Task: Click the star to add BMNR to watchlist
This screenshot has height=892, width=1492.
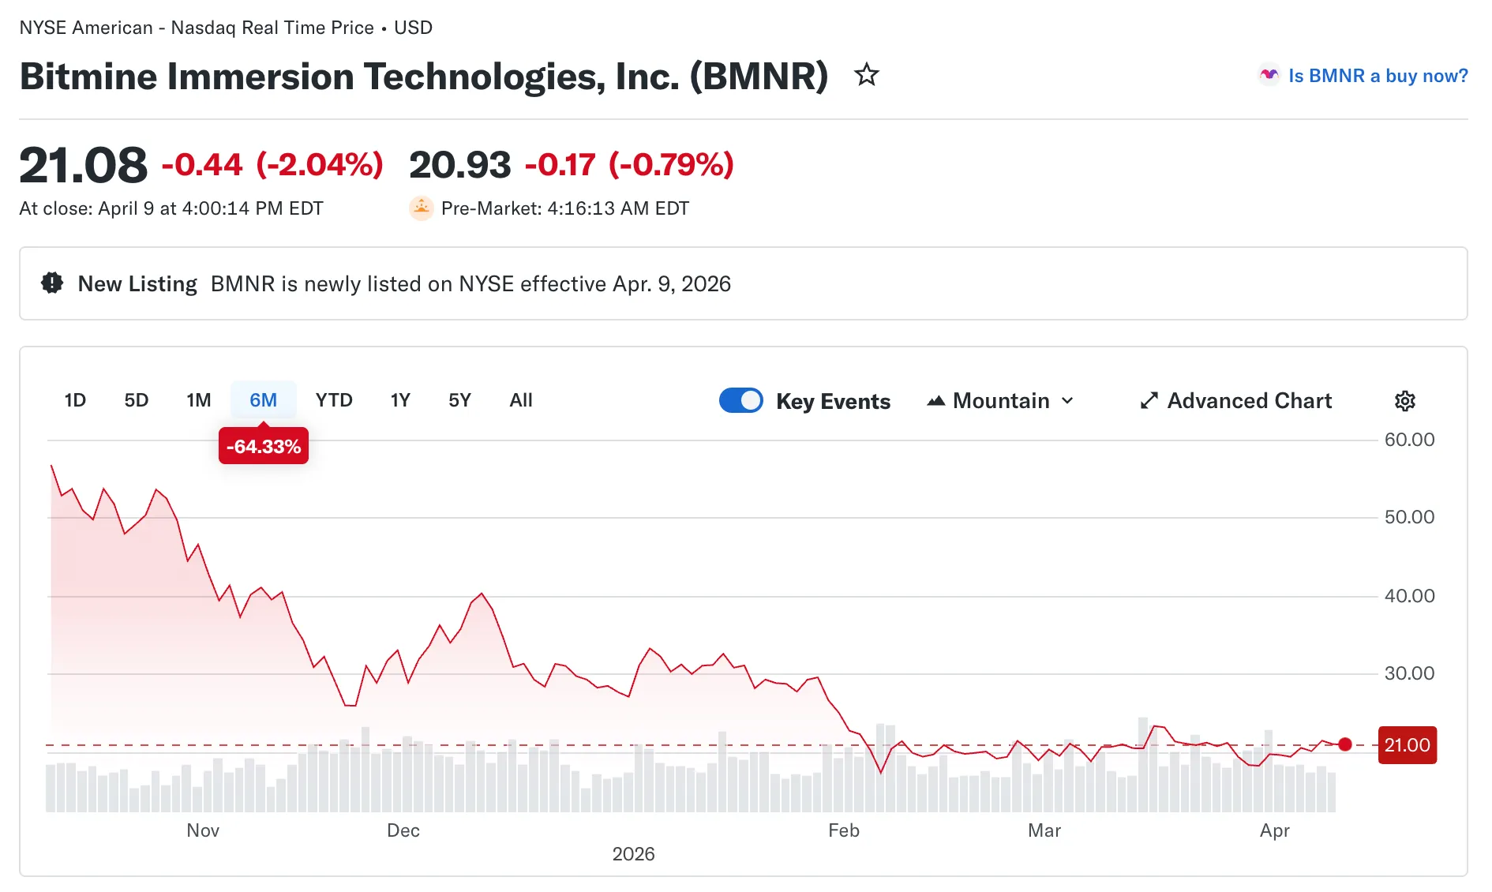Action: (866, 75)
